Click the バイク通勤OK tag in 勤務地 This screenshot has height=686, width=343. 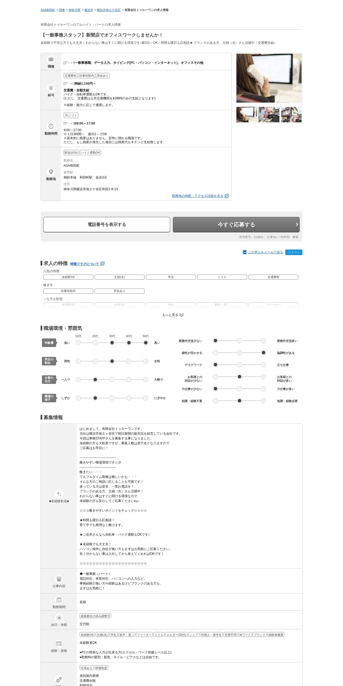(90, 153)
